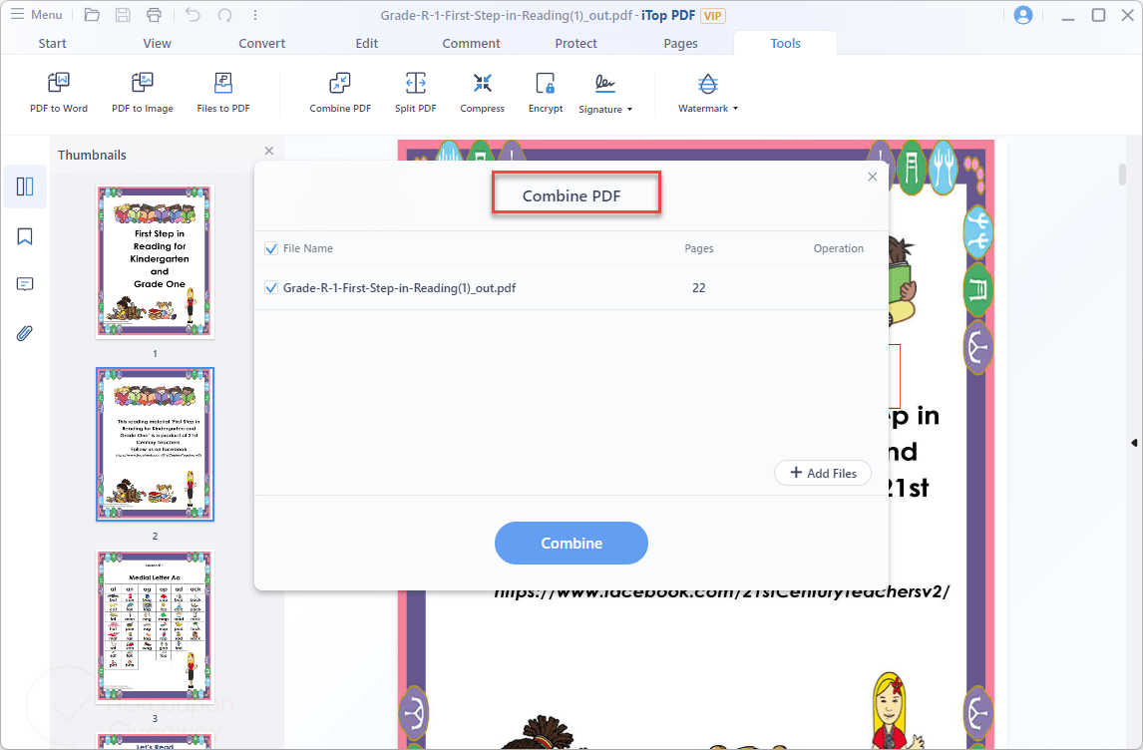Open the Comments sidebar icon
The width and height of the screenshot is (1143, 750).
[x=25, y=284]
